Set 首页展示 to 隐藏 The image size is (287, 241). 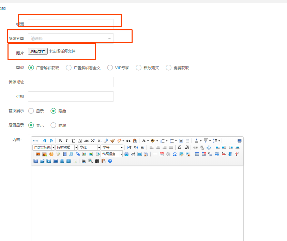53,111
